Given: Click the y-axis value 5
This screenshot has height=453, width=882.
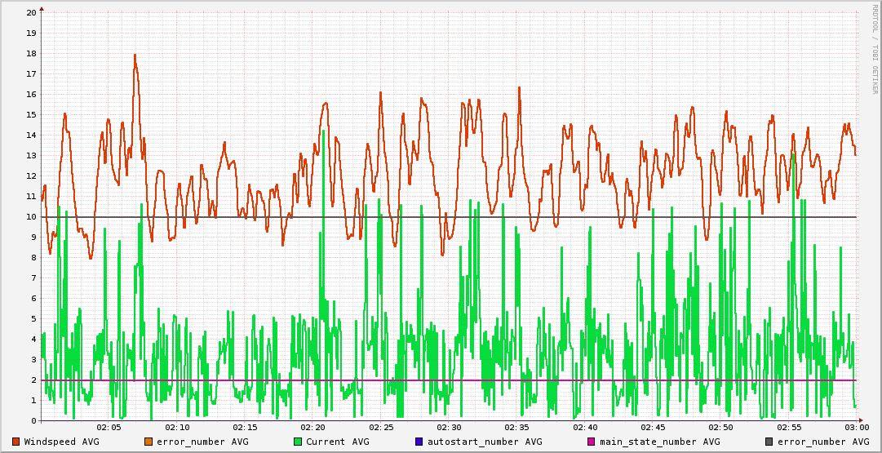Looking at the screenshot, I should click(x=33, y=318).
